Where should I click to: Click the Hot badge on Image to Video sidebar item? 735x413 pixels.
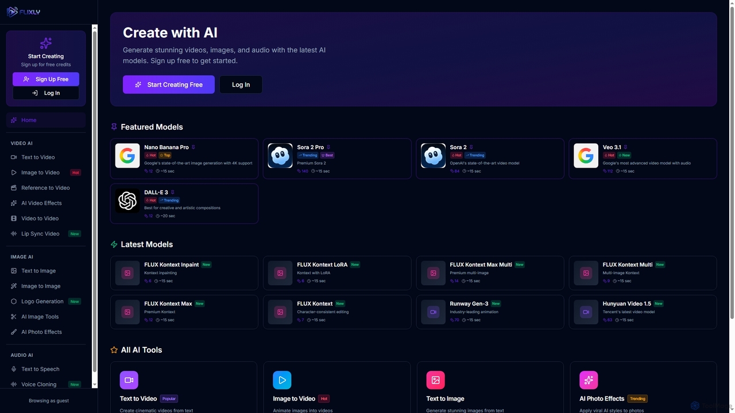click(x=75, y=172)
